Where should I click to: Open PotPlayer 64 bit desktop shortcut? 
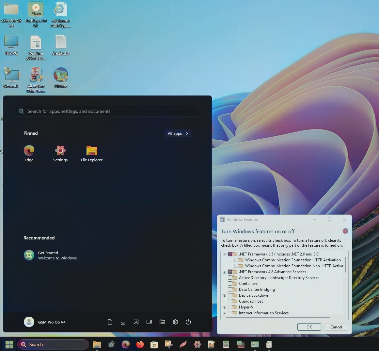coord(36,15)
